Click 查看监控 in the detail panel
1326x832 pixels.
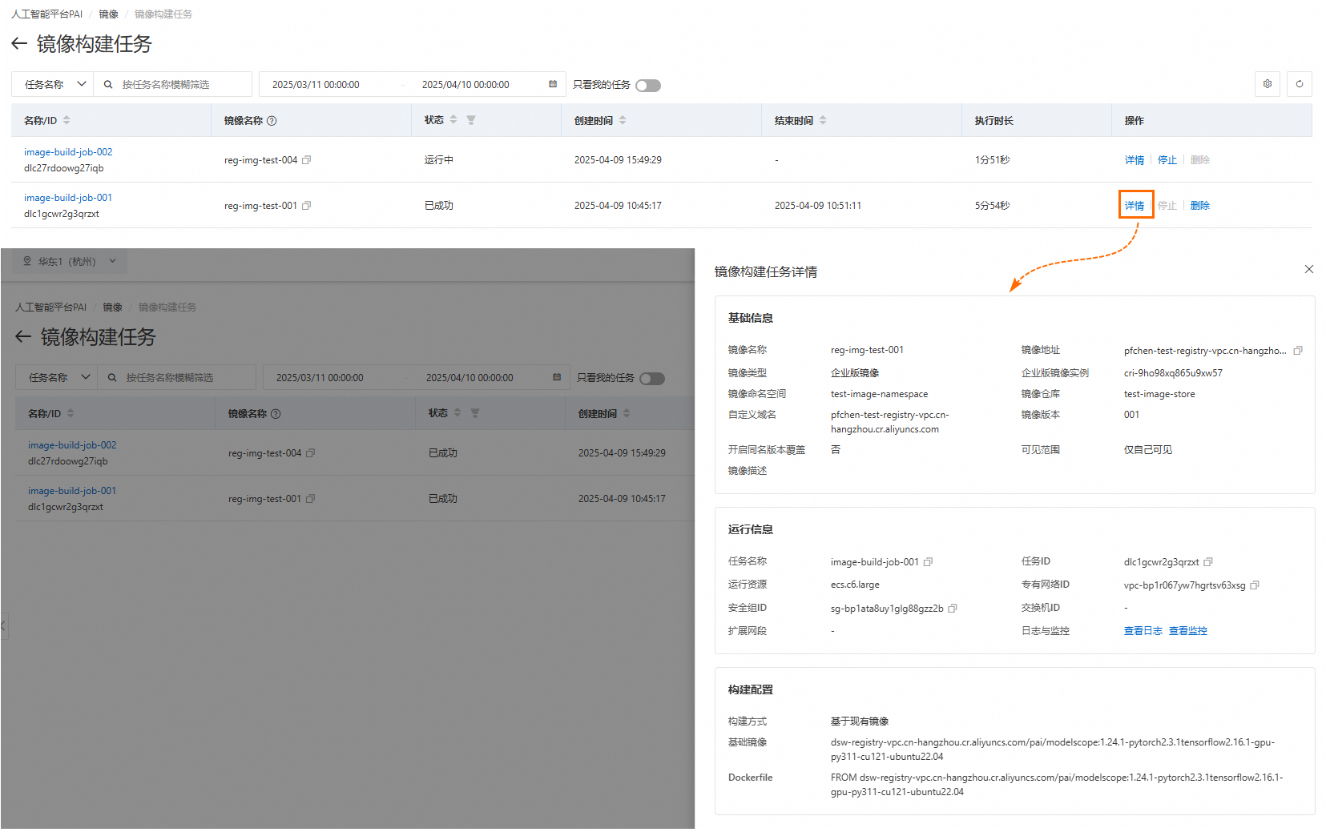pyautogui.click(x=1187, y=631)
